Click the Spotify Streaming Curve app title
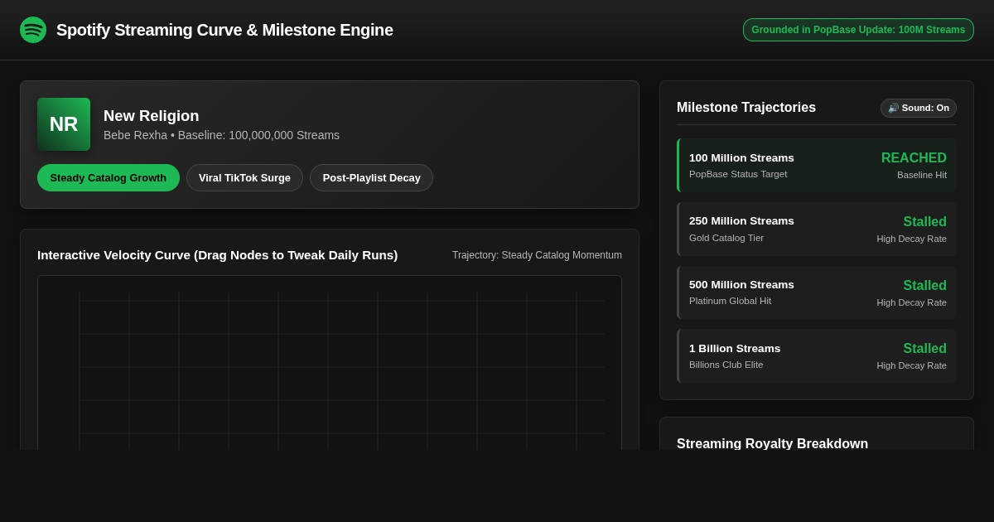 pyautogui.click(x=224, y=30)
